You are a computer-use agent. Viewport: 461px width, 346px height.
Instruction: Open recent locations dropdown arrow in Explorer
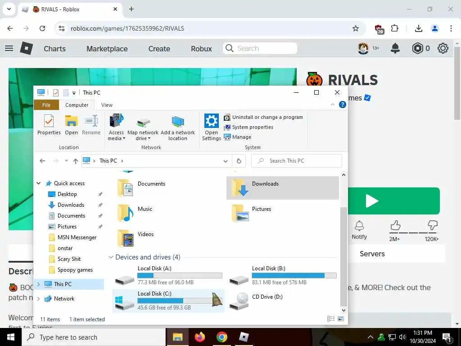point(67,161)
